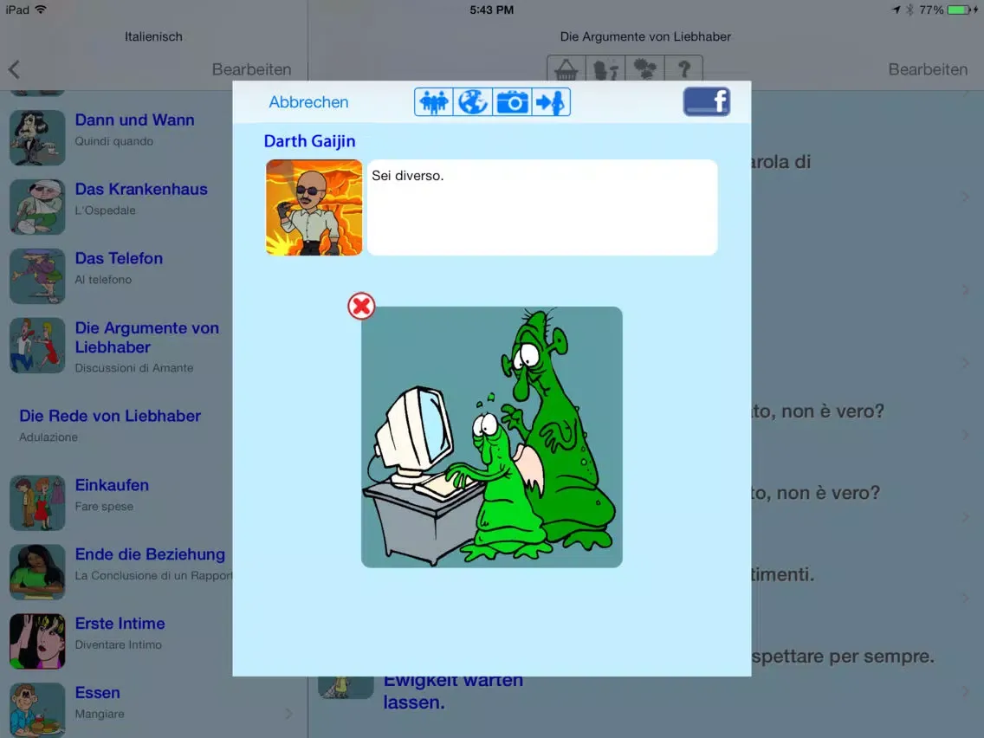Tap the phrase ending 'spettare per sempre.'
984x738 pixels.
click(842, 657)
